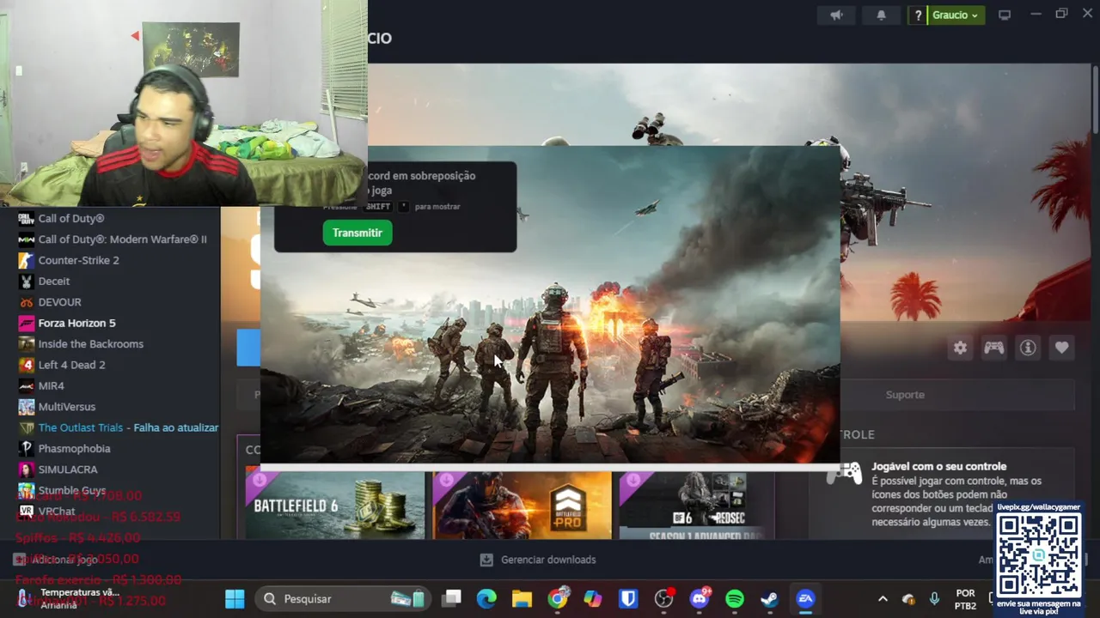This screenshot has width=1100, height=618.
Task: Open Battlefield Pro DLC thumbnail
Action: point(522,506)
